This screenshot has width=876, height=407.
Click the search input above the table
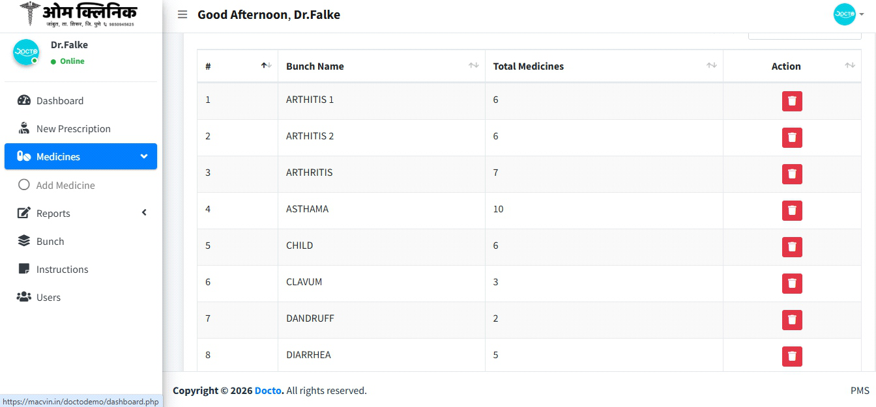(805, 35)
